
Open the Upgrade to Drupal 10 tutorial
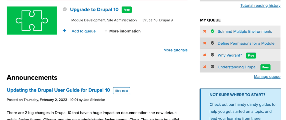(94, 9)
